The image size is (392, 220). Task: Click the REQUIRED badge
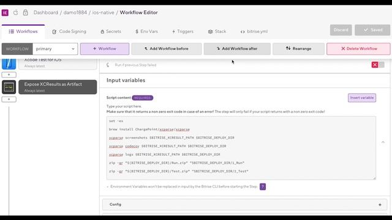click(143, 98)
